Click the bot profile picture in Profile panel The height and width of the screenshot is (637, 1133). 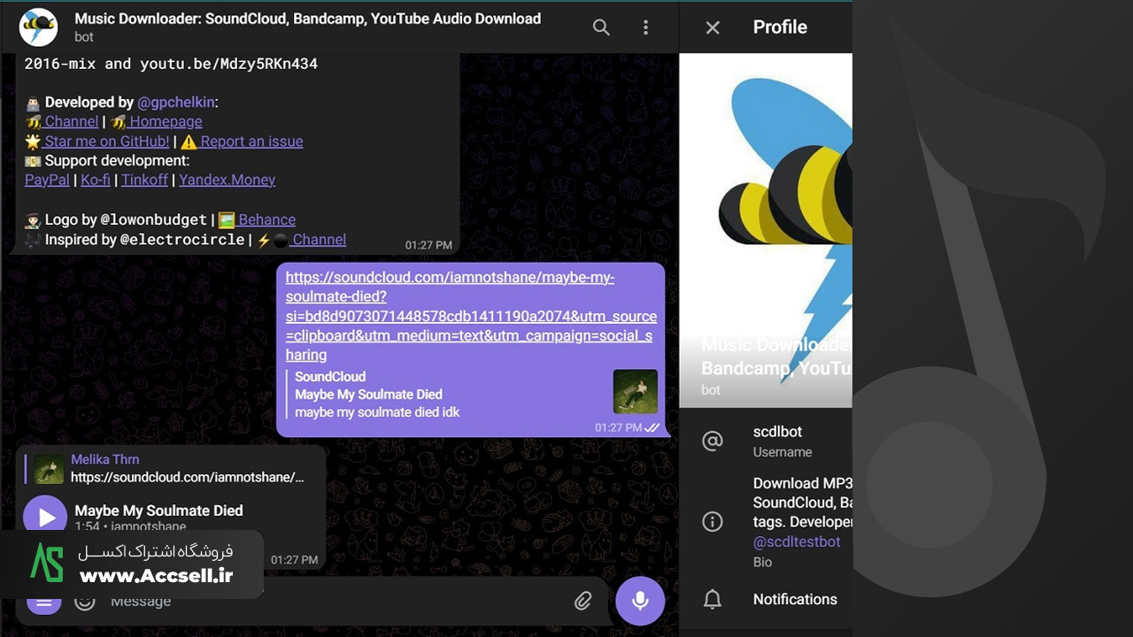coord(766,231)
